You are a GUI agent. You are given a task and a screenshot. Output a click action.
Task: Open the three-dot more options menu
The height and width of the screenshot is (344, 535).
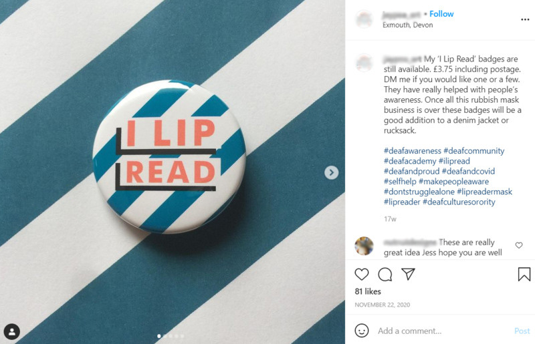[525, 19]
